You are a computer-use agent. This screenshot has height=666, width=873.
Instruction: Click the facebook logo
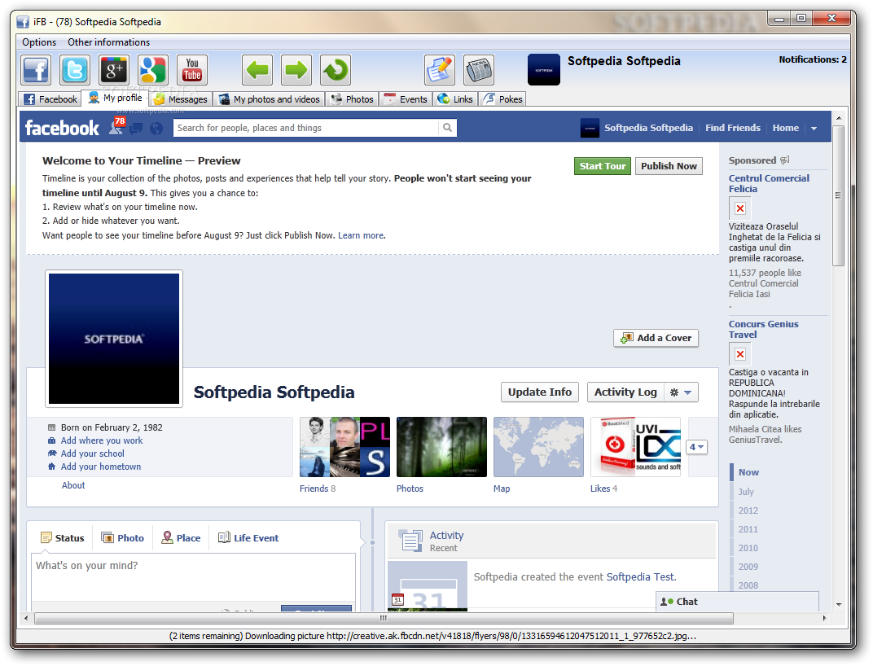(62, 128)
